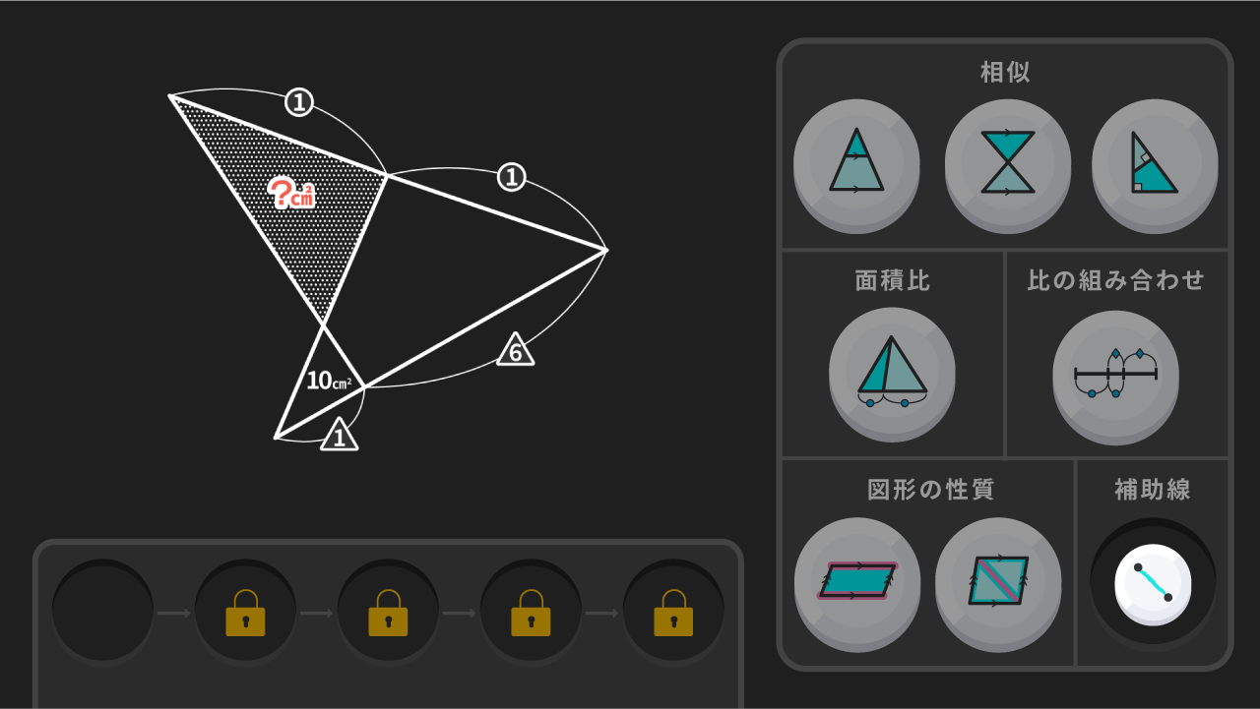Click the upper-right circled 1 ratio label
Image resolution: width=1260 pixels, height=709 pixels.
tap(511, 178)
